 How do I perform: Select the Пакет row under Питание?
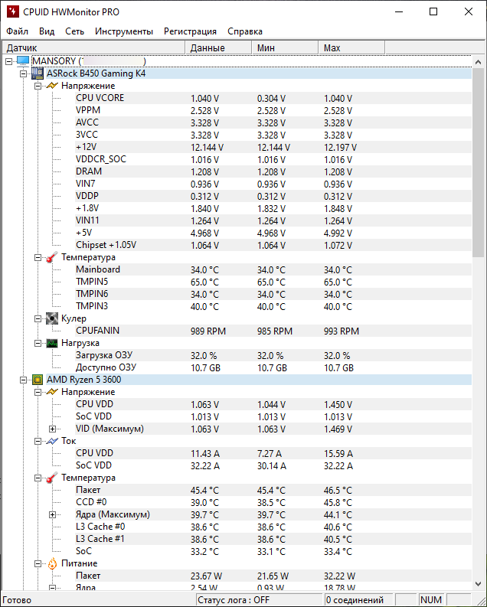tap(273, 576)
